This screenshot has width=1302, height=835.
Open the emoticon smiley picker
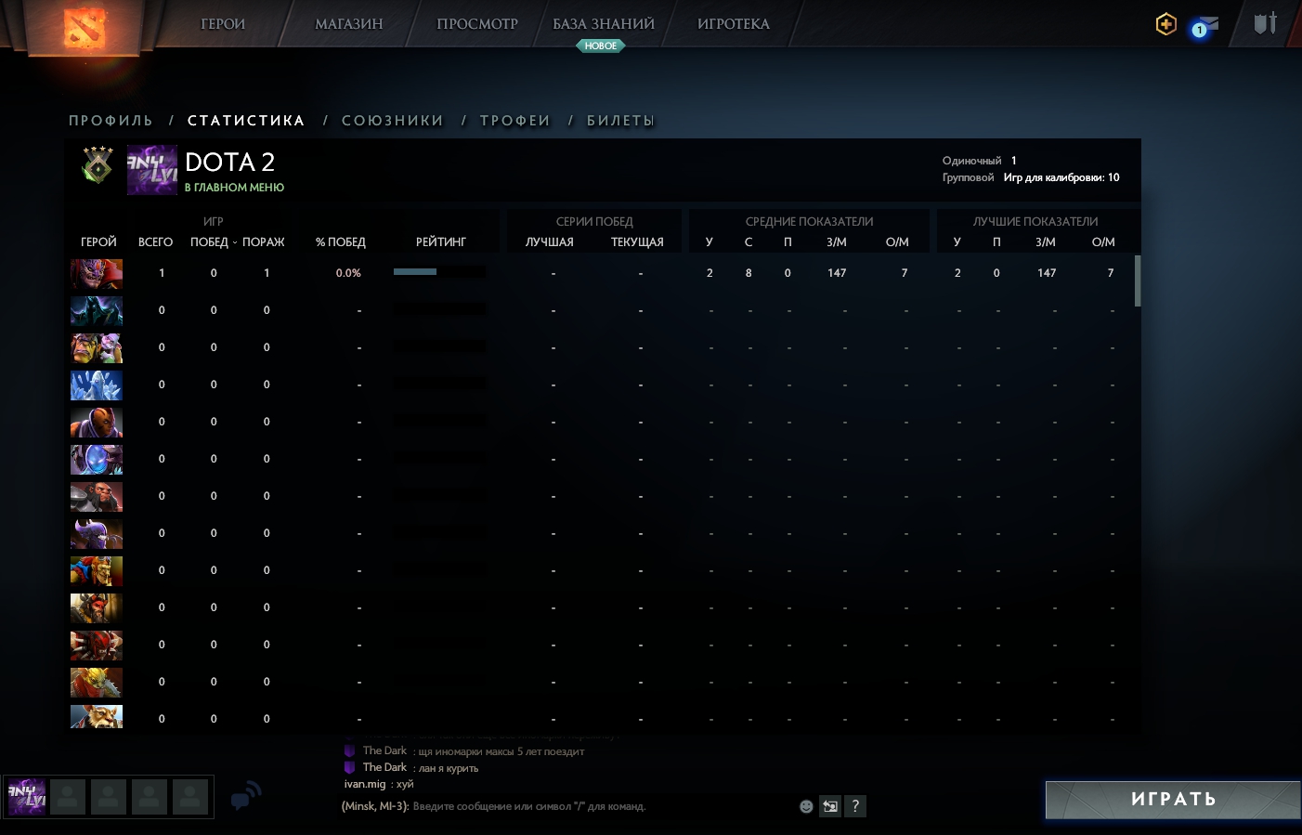(x=806, y=806)
